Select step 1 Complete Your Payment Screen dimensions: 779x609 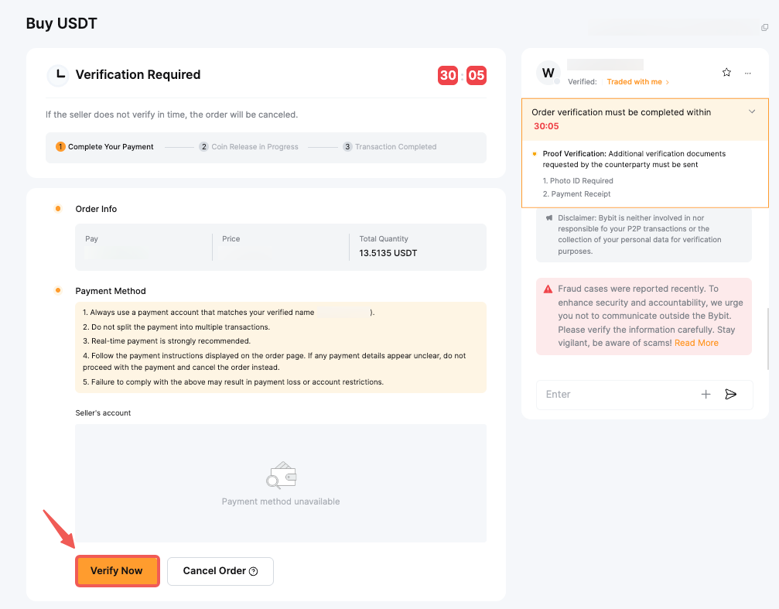[105, 147]
